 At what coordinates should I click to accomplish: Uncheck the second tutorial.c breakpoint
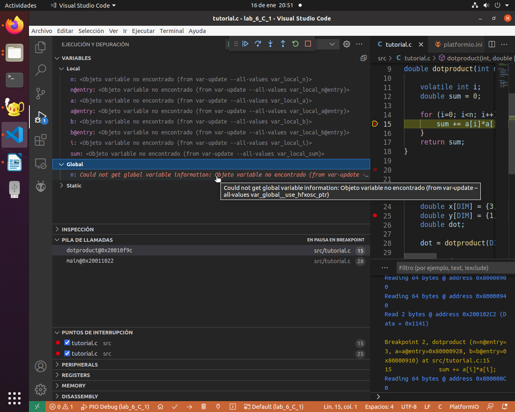[67, 353]
